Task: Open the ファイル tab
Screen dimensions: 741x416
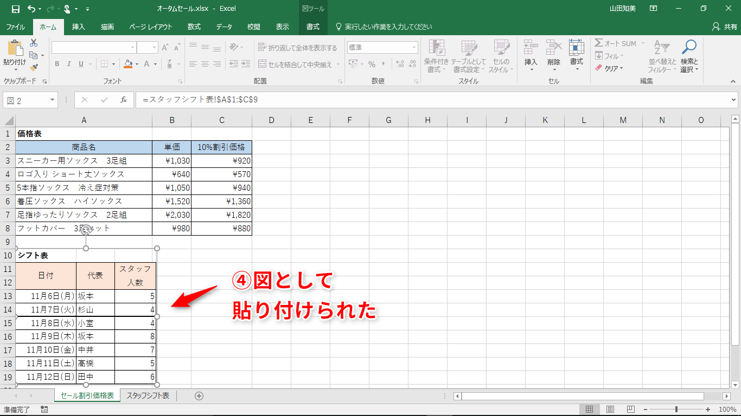Action: (15, 27)
